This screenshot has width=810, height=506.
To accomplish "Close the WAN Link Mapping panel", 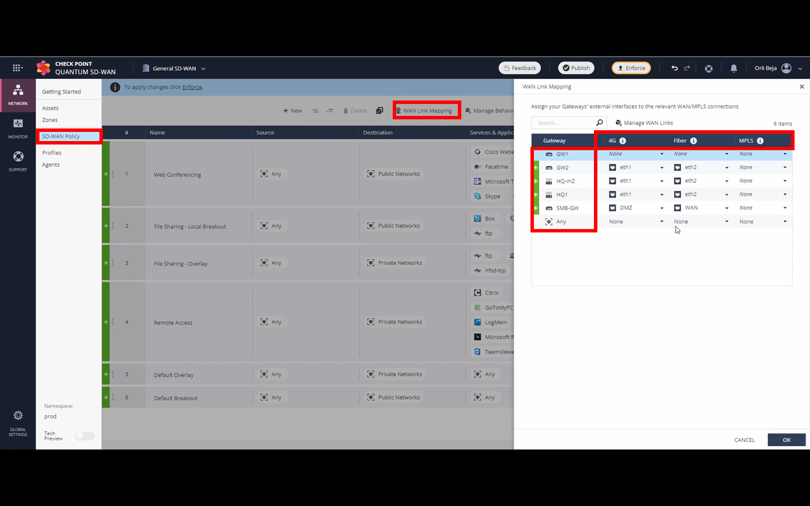I will (801, 87).
